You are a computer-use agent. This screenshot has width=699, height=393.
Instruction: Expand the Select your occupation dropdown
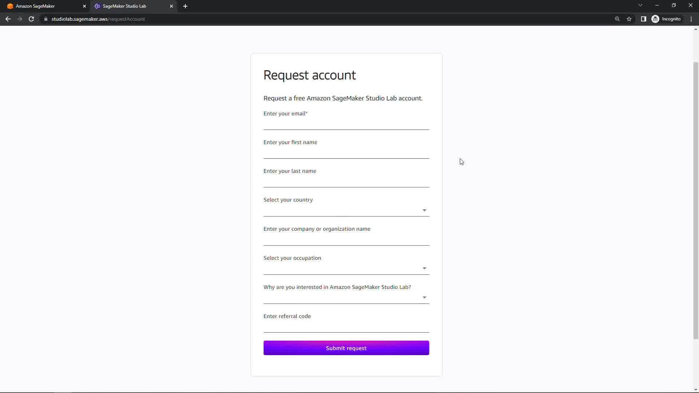346,269
